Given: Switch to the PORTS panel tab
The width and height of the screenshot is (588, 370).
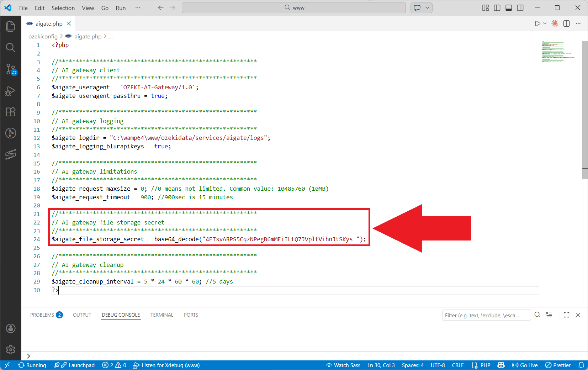Looking at the screenshot, I should click(x=191, y=315).
